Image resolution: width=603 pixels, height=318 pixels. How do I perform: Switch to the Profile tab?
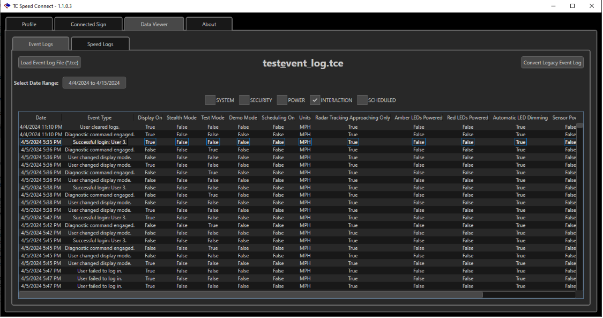pyautogui.click(x=29, y=24)
